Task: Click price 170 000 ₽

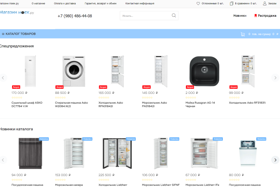Action: 19,93
